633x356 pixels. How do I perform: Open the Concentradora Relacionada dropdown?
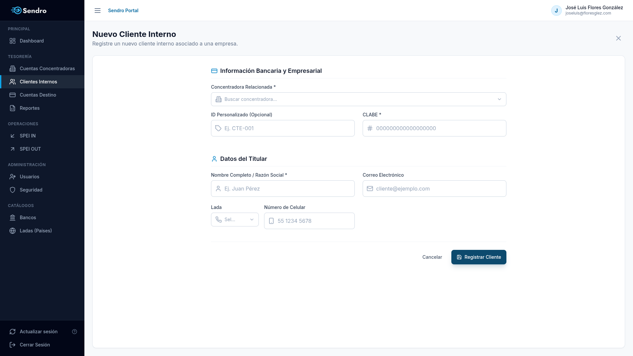coord(359,99)
